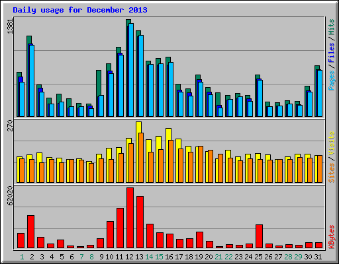Click day label '1' on the x-axis
The image size is (339, 264).
(x=22, y=257)
